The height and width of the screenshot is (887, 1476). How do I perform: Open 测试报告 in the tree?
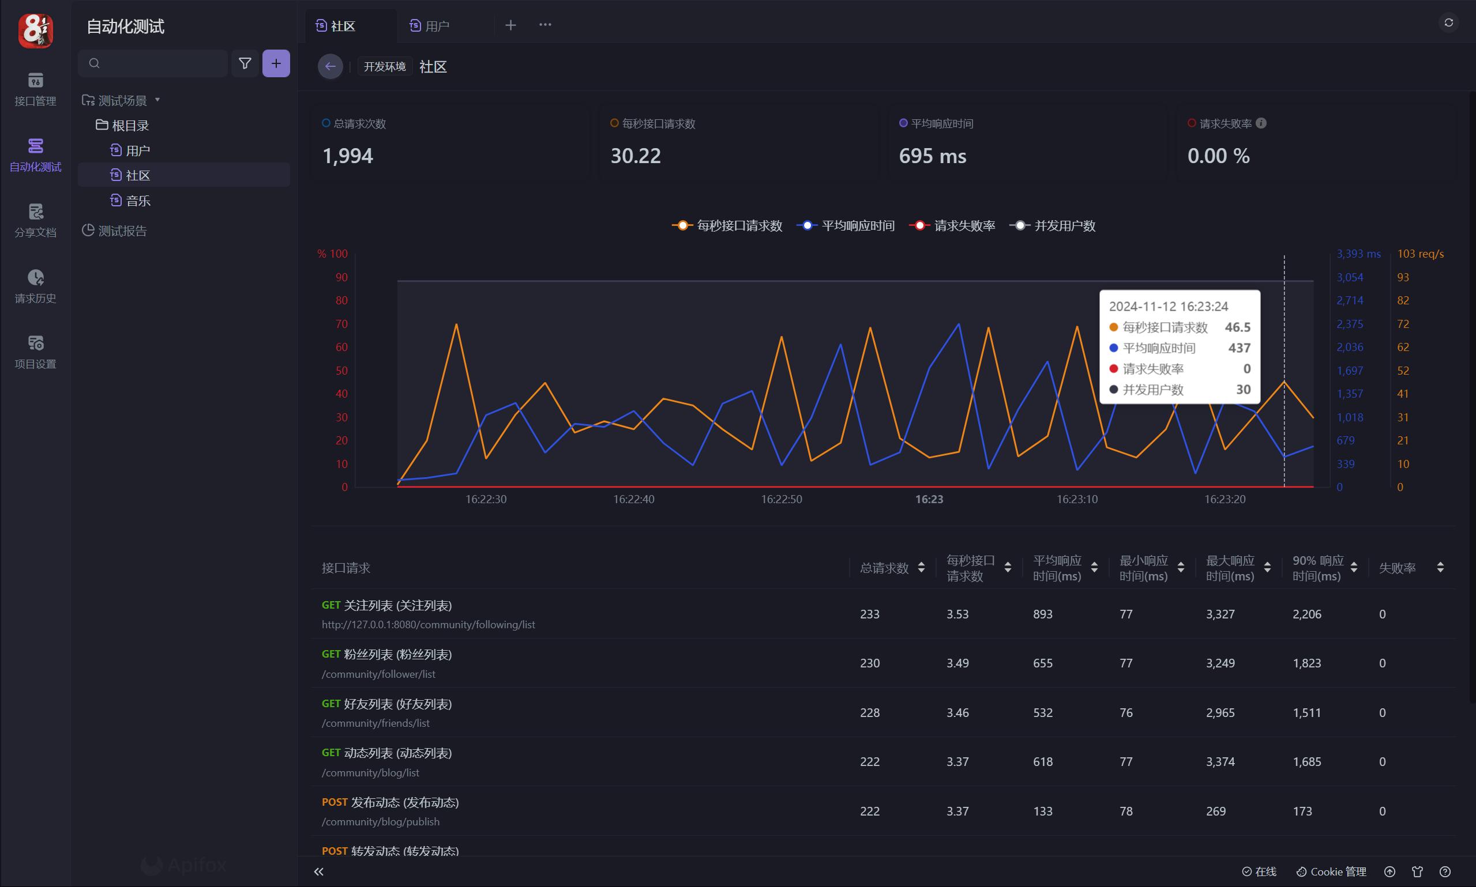(x=122, y=231)
